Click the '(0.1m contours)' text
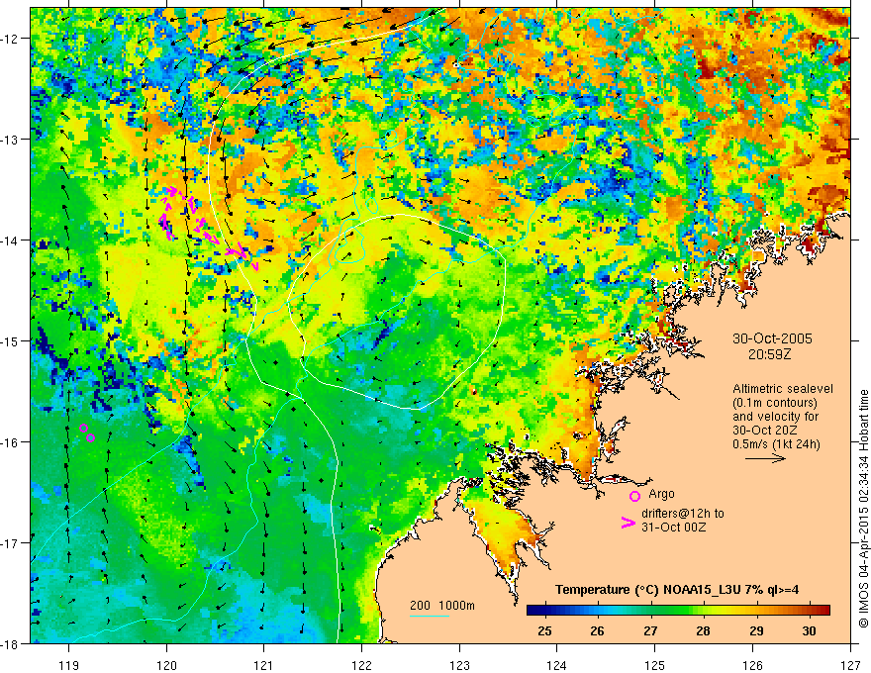 tap(775, 403)
